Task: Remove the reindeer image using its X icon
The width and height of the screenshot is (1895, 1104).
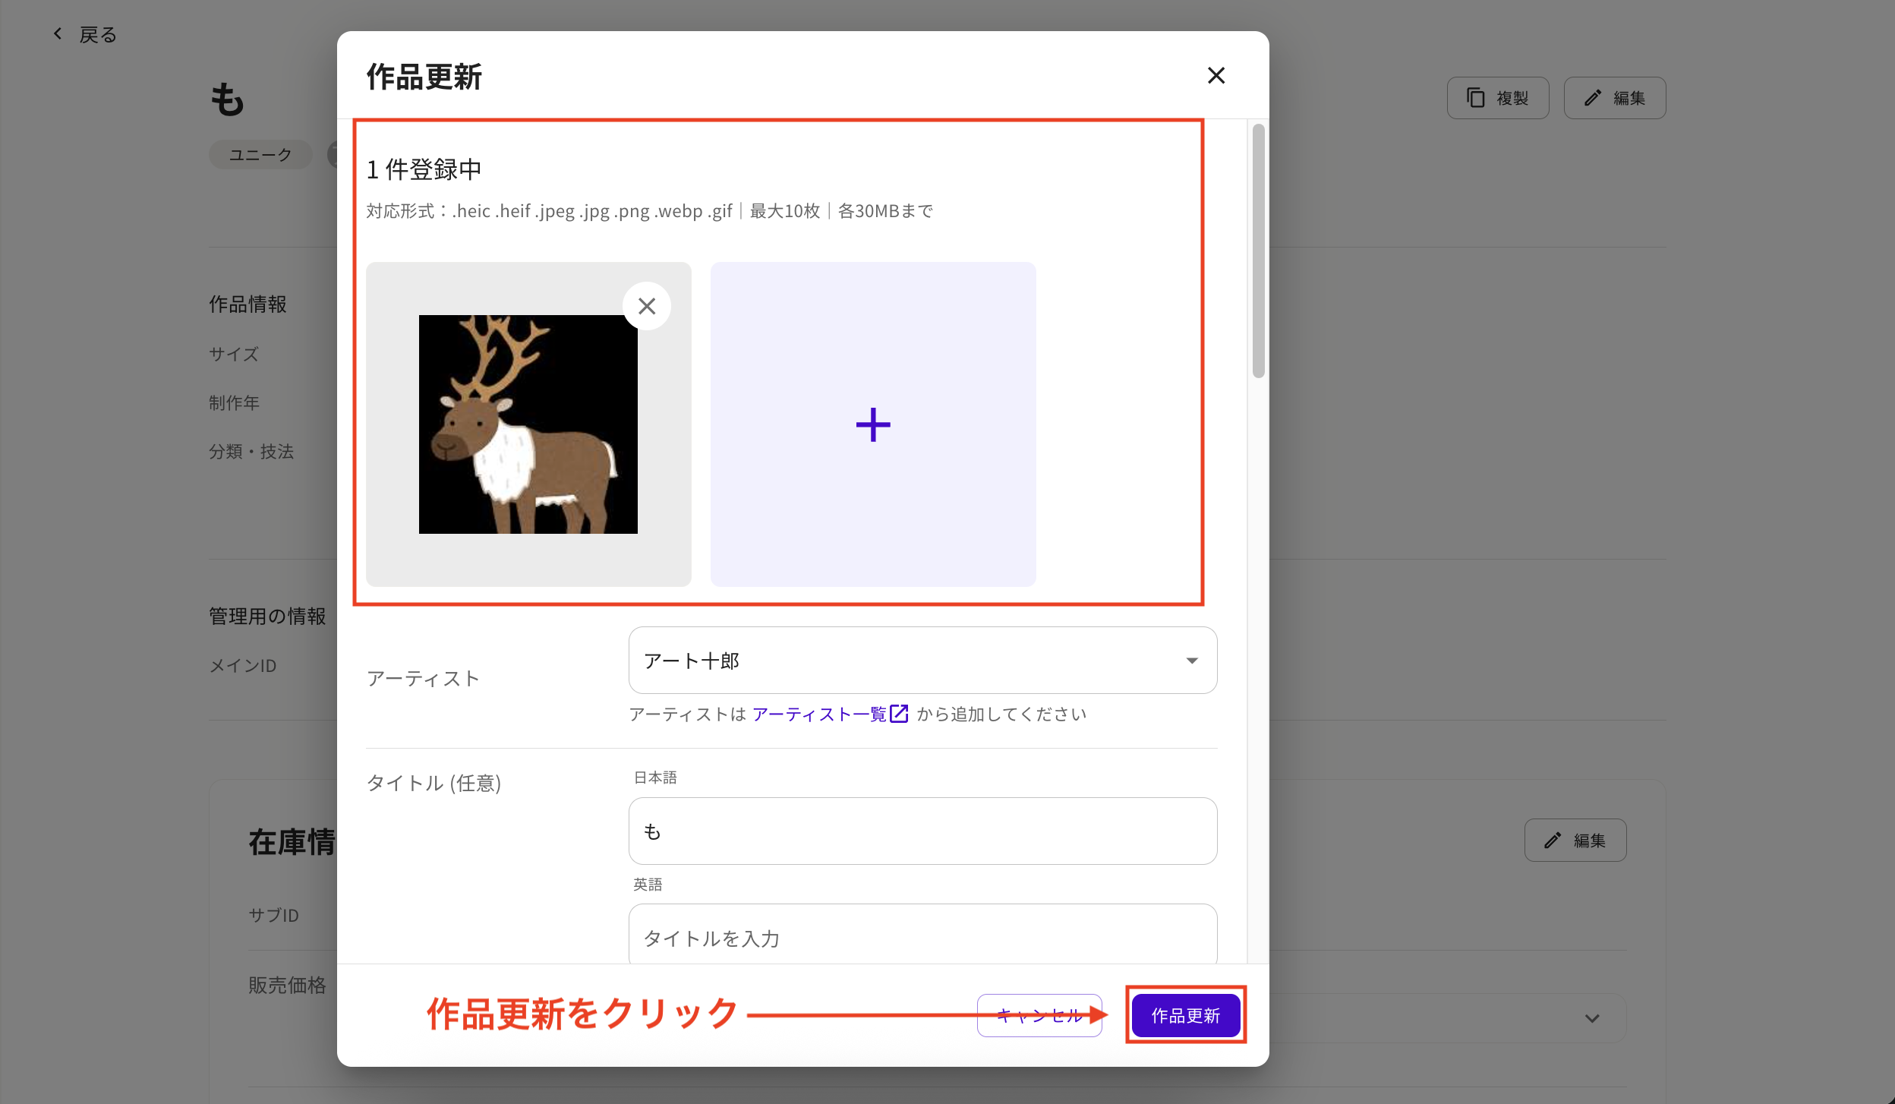Action: [x=646, y=305]
